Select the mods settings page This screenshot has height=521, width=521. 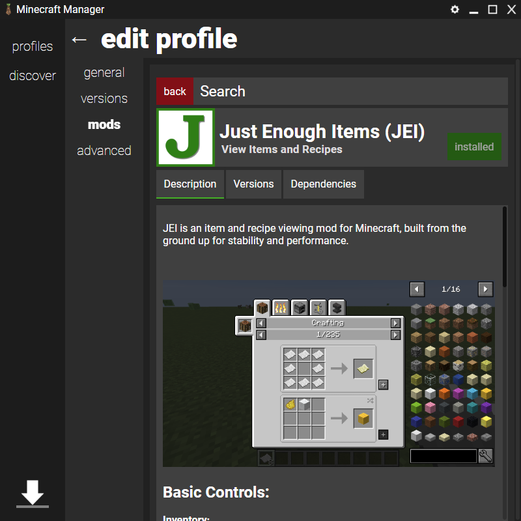tap(104, 124)
